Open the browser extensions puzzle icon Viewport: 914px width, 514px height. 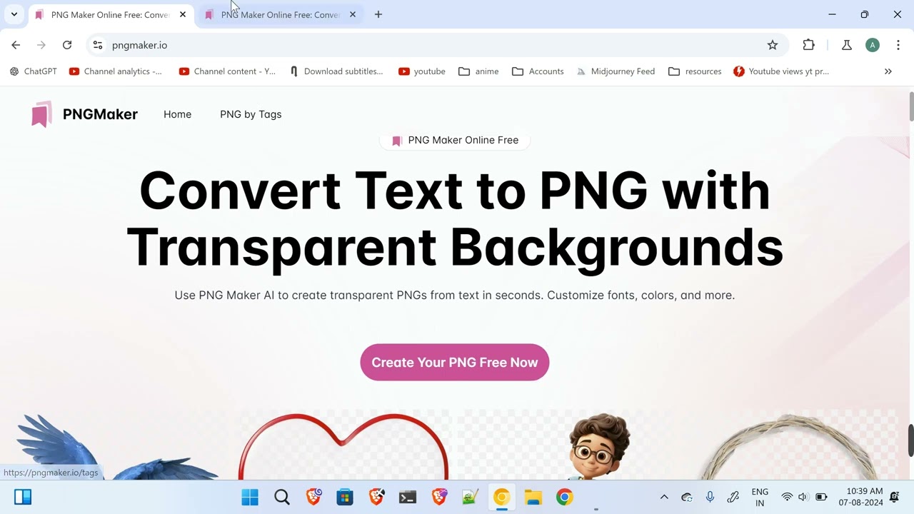pos(808,44)
